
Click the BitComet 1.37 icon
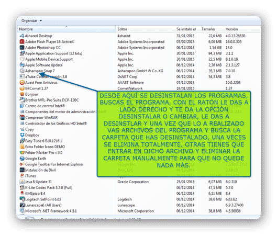pyautogui.click(x=22, y=88)
